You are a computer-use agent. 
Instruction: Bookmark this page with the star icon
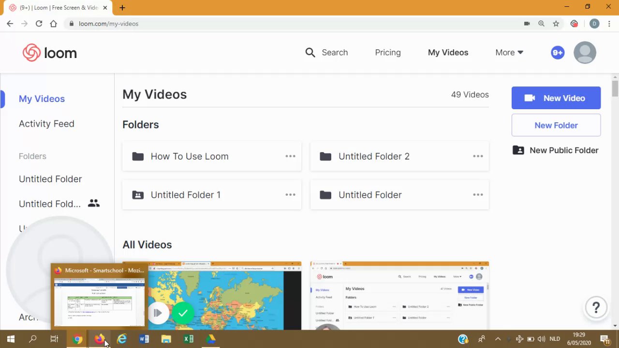[556, 24]
